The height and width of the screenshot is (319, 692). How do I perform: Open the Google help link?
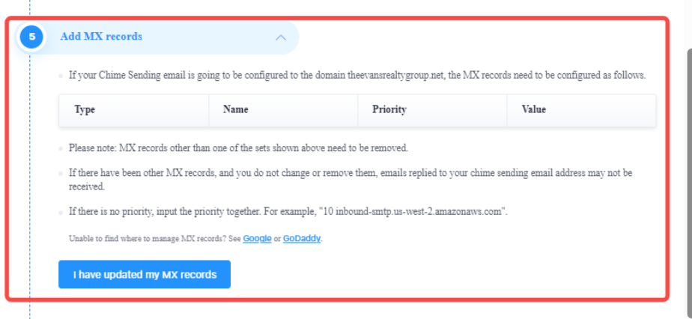(257, 239)
